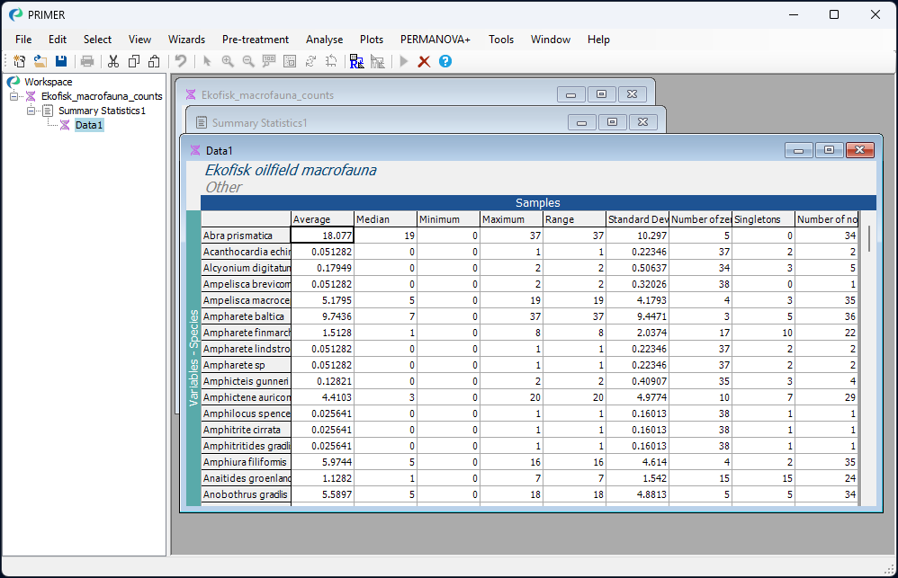
Task: Select Data1 in the workspace tree
Action: (87, 125)
